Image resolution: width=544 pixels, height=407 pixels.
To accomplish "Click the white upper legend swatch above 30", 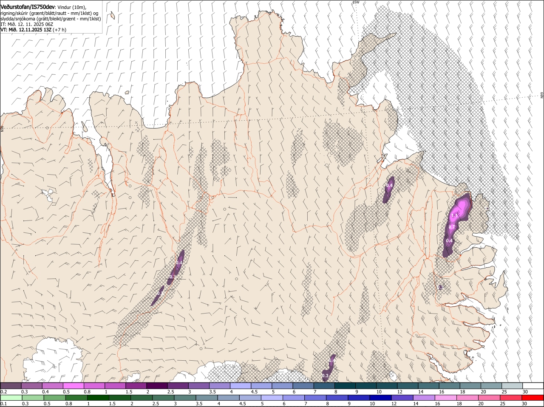I will 533,385.
